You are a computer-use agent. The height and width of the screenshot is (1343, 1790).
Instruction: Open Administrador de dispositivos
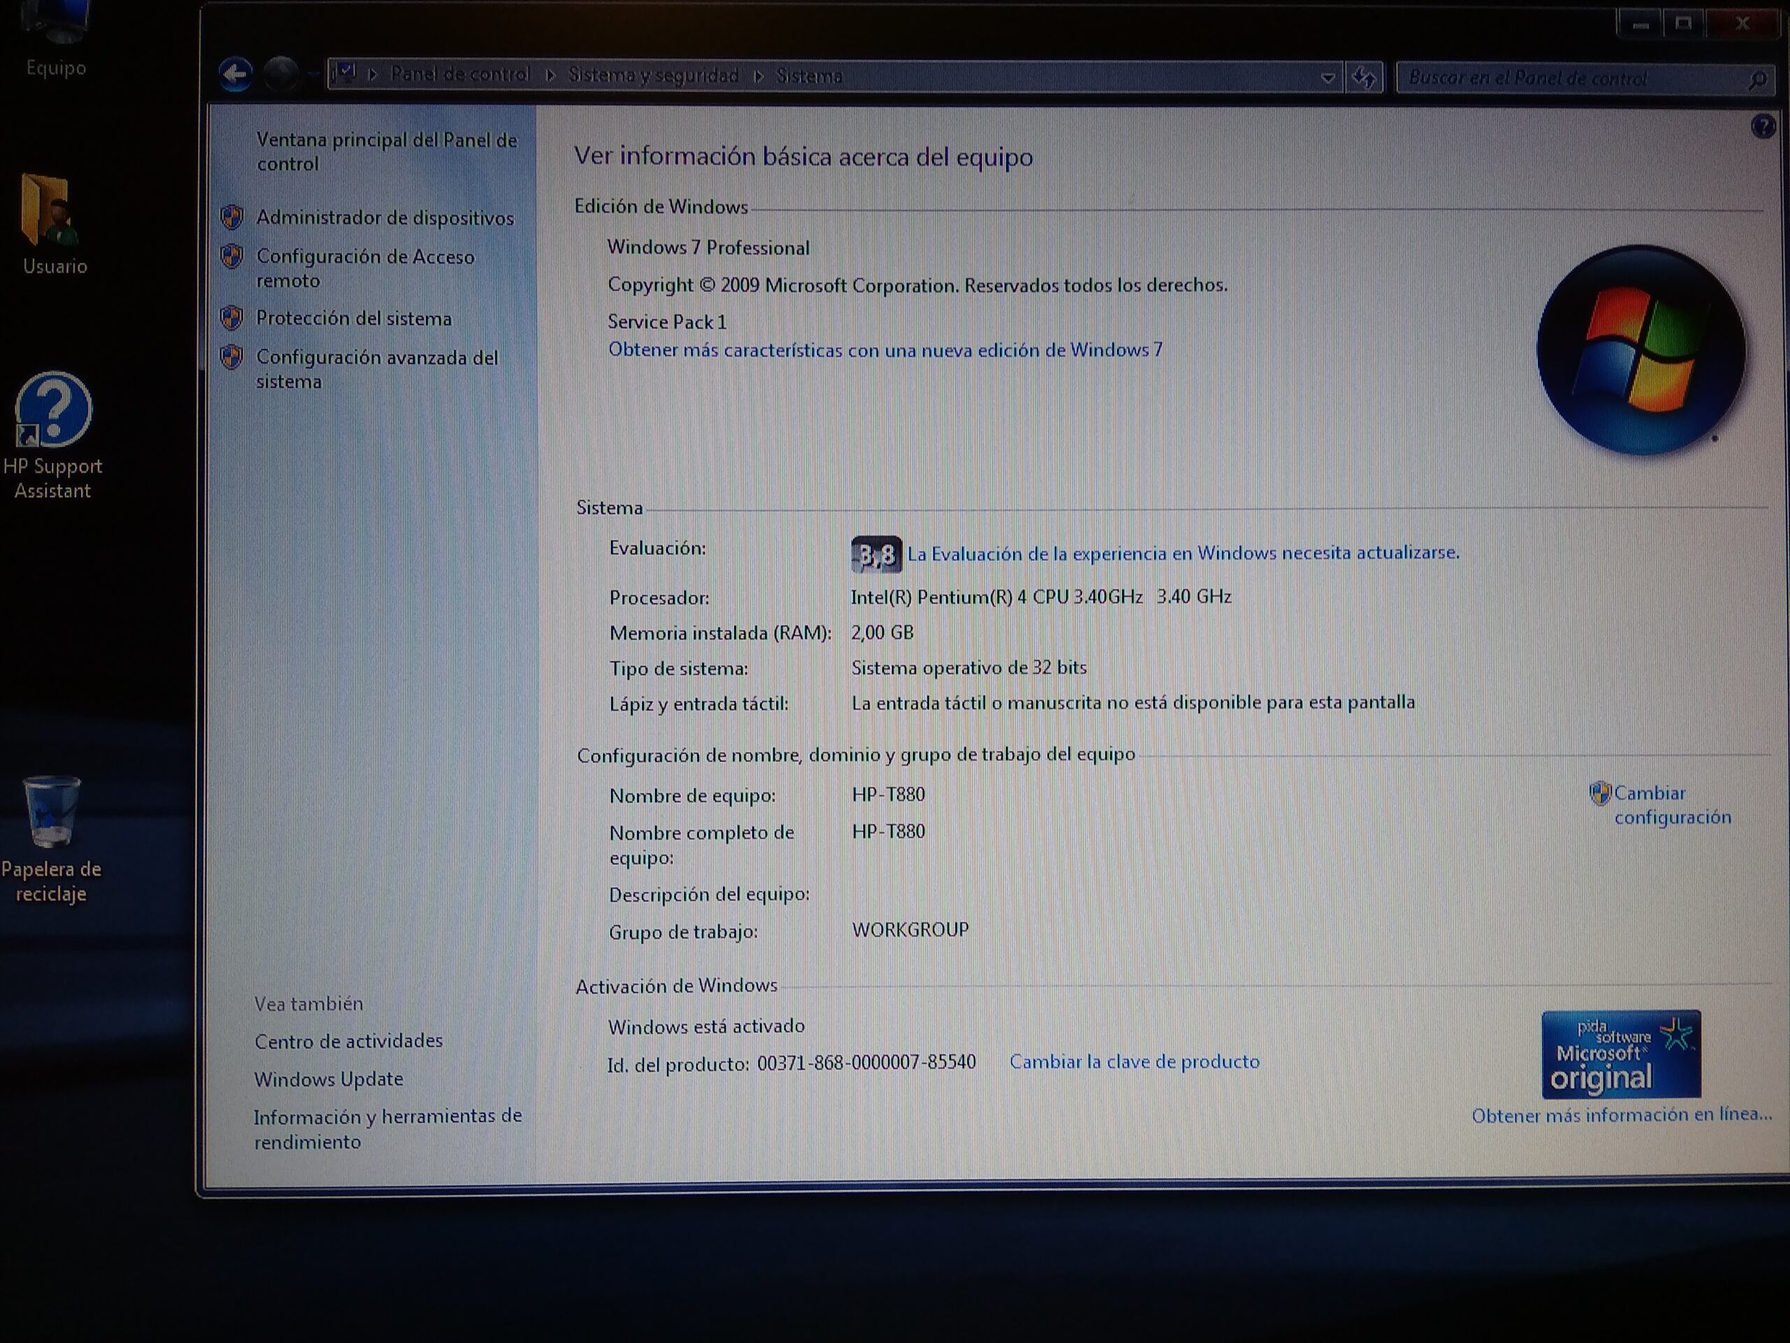pyautogui.click(x=385, y=218)
